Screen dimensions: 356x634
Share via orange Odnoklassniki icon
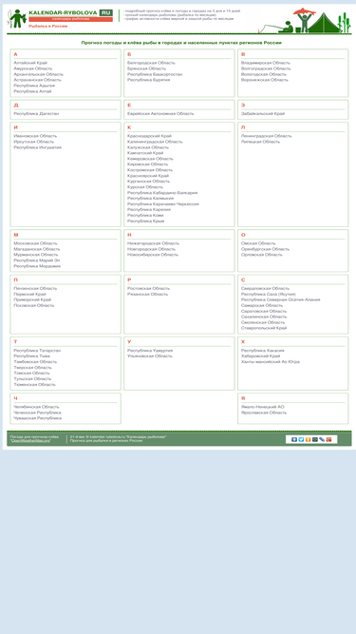pyautogui.click(x=308, y=439)
